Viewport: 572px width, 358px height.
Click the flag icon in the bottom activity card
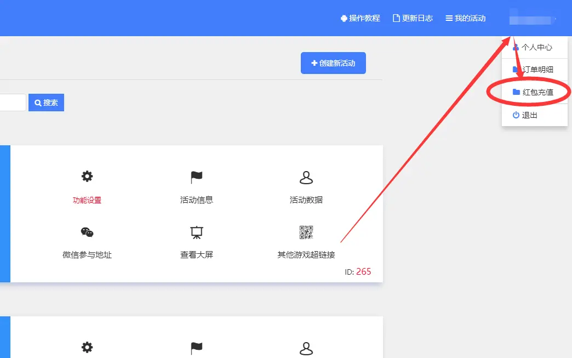197,348
